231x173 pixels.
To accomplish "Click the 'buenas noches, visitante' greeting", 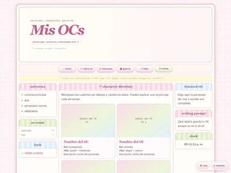I will click(49, 48).
